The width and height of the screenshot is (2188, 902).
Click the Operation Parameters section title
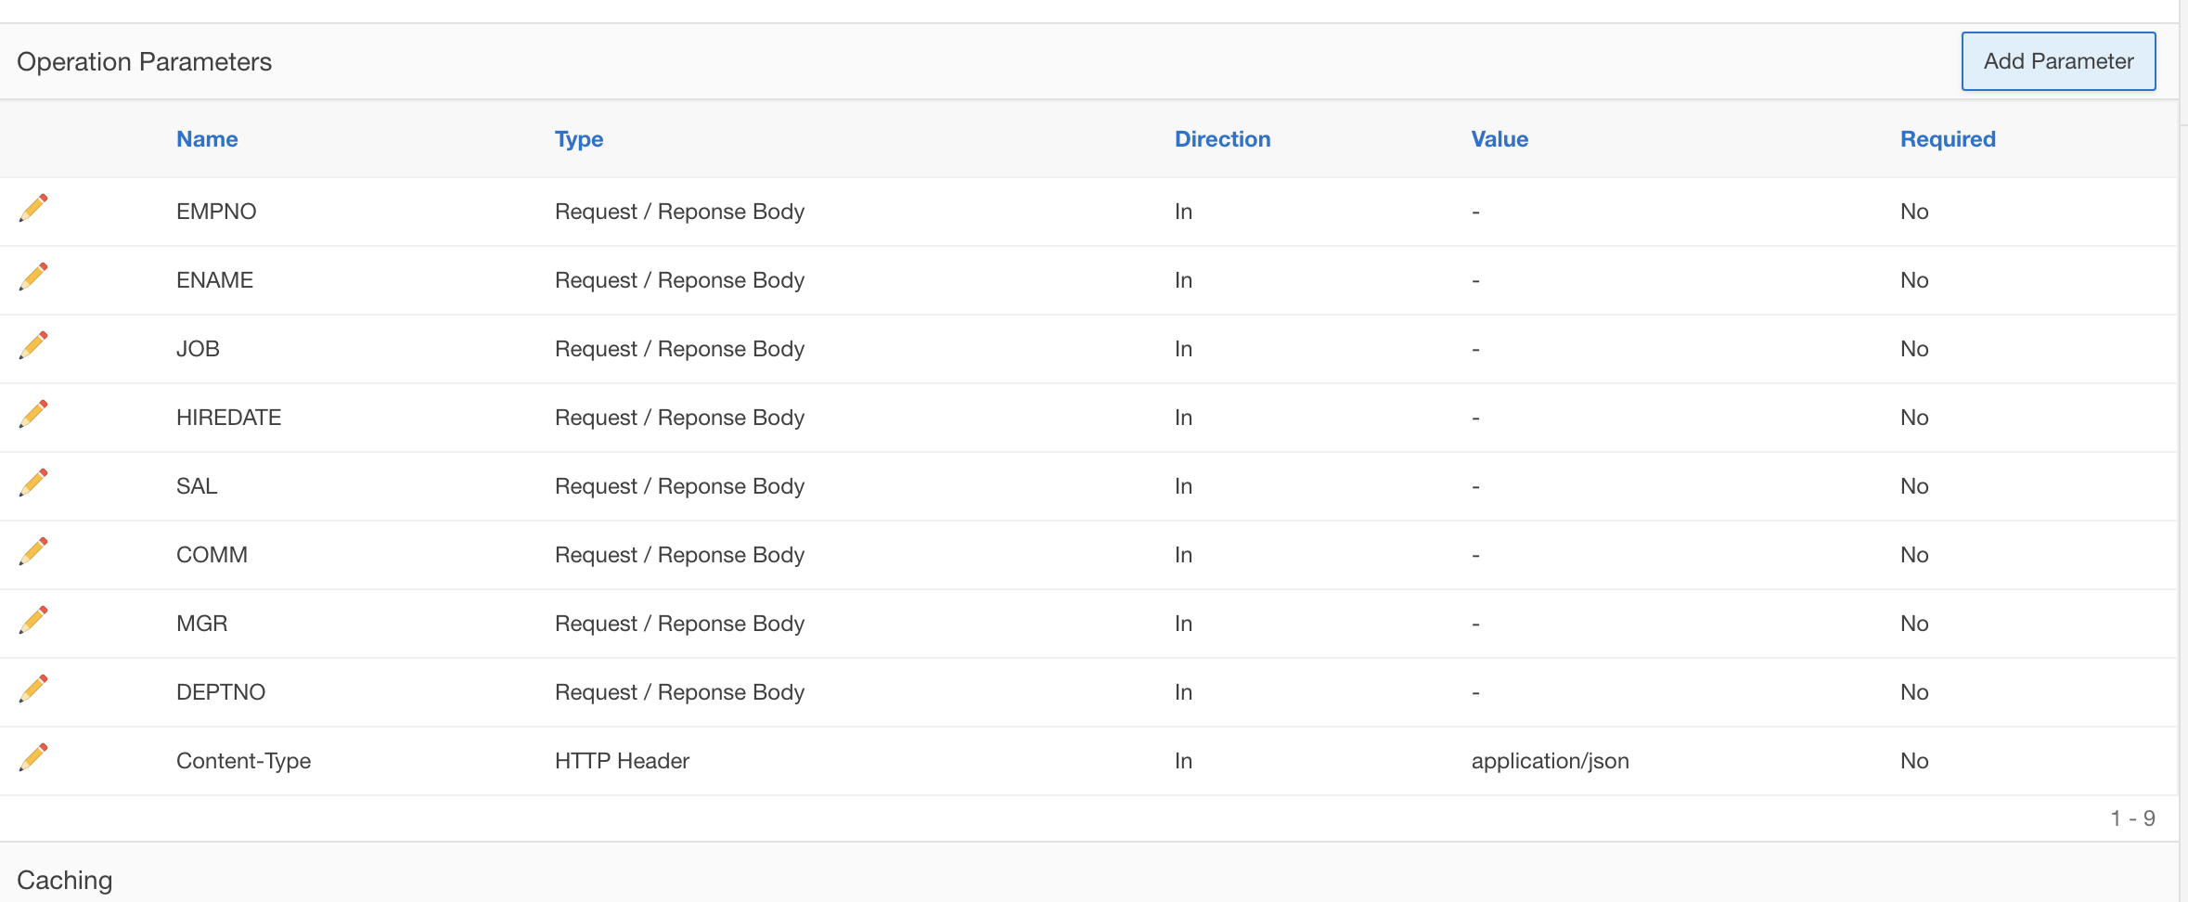(x=145, y=62)
